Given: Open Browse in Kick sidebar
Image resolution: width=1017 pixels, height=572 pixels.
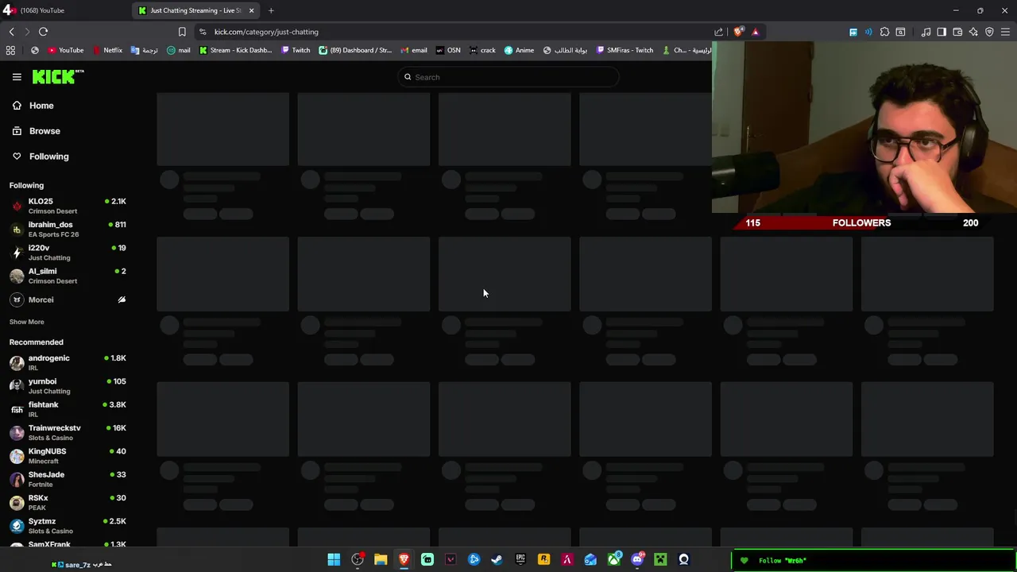Looking at the screenshot, I should [x=36, y=131].
